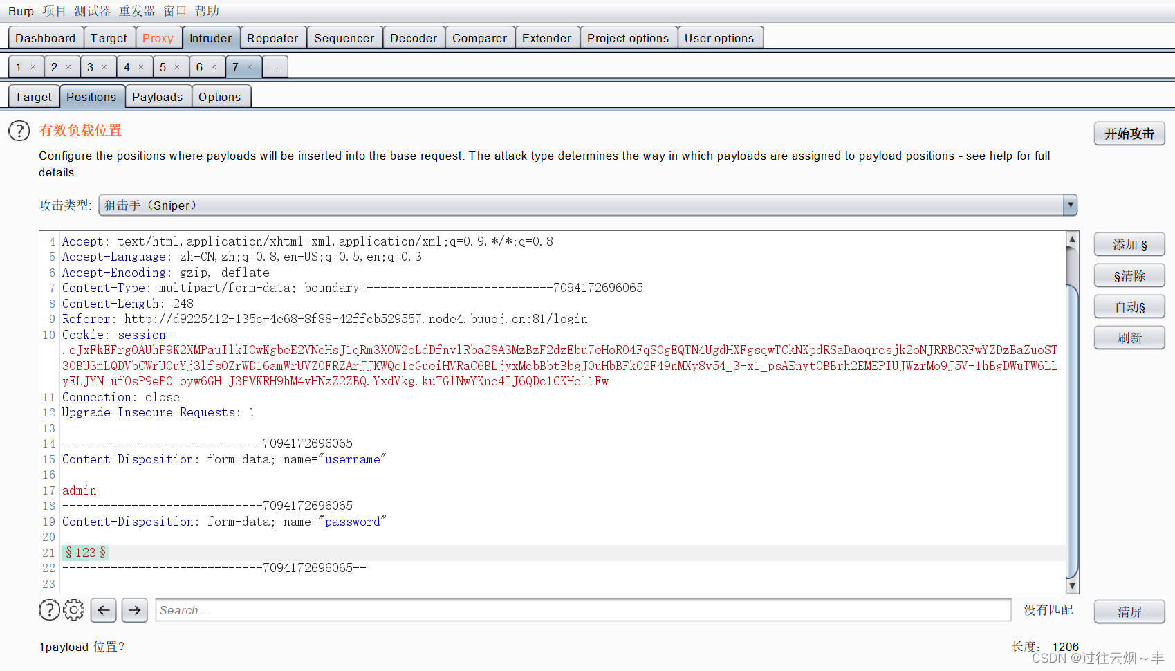Click the help icon next to search bar
Viewport: 1175px width, 671px height.
point(49,610)
